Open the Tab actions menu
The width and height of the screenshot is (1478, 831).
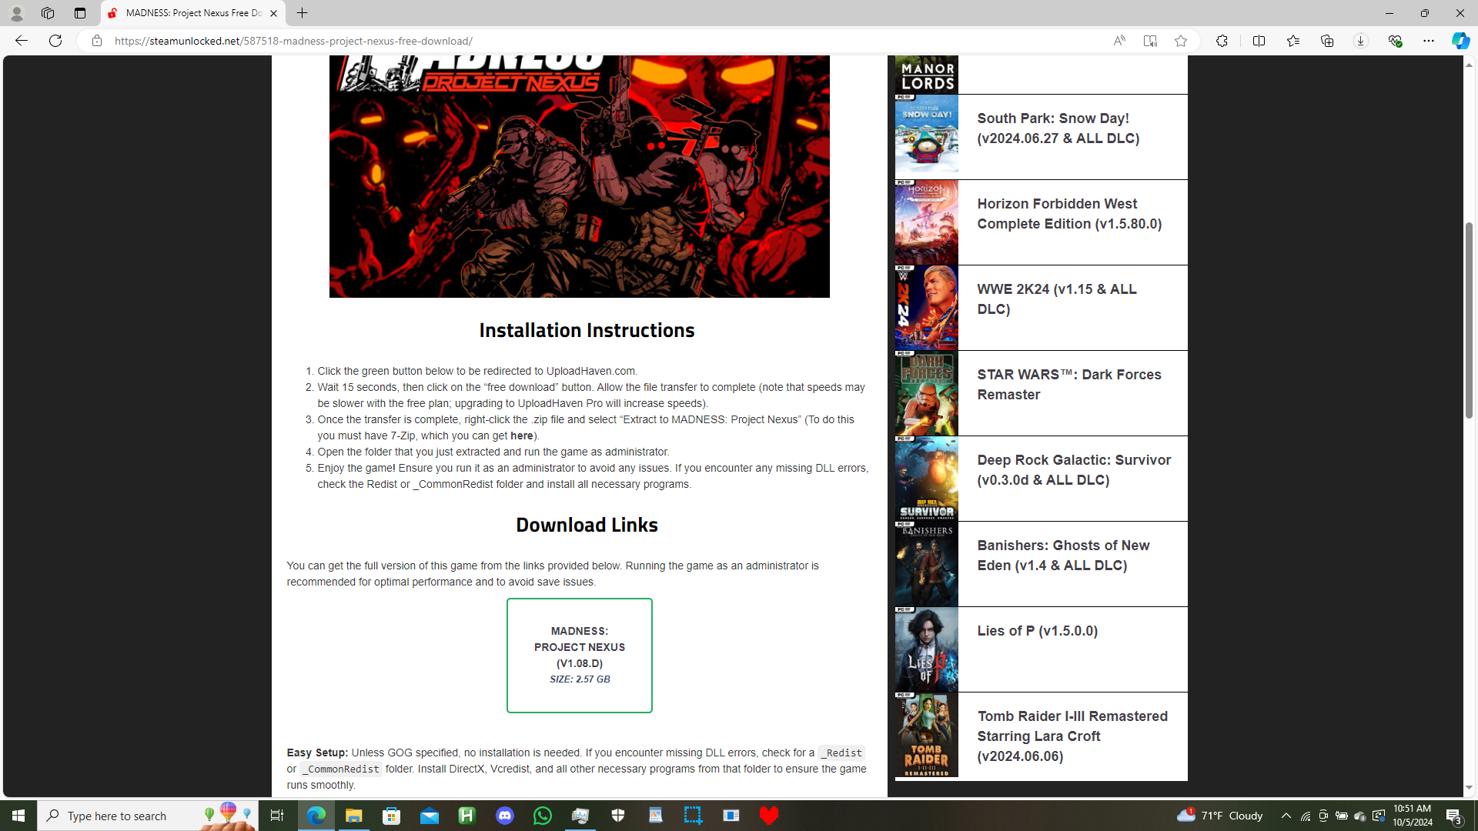point(80,13)
